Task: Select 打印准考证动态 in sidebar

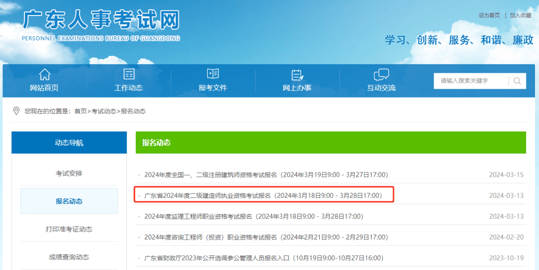Action: point(69,229)
